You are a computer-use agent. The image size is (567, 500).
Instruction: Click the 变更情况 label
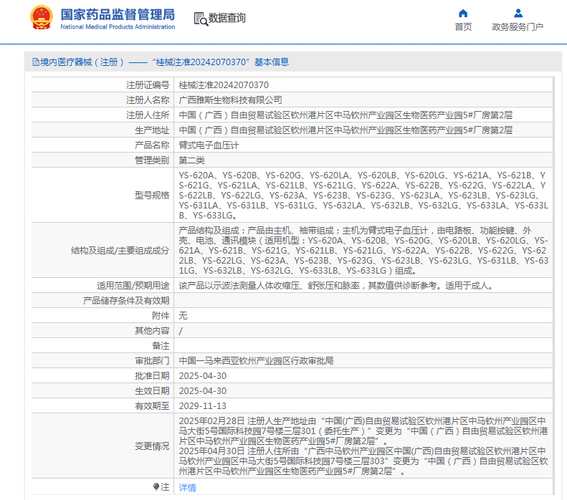click(x=152, y=446)
